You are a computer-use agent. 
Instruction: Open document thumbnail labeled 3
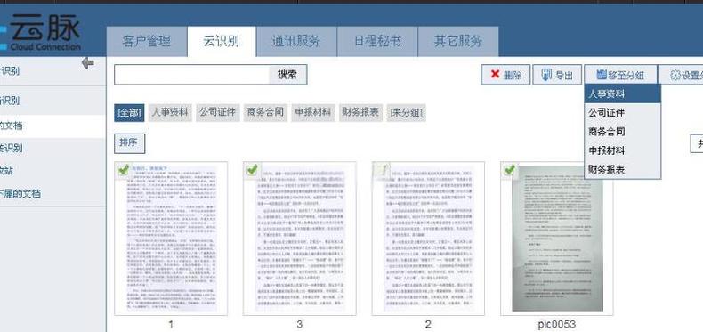[x=300, y=239]
